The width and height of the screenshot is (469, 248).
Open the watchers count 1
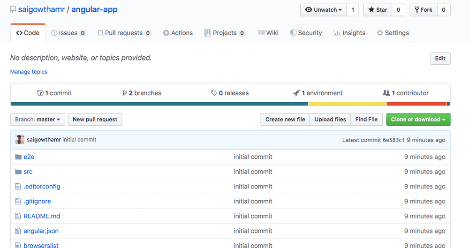point(353,10)
